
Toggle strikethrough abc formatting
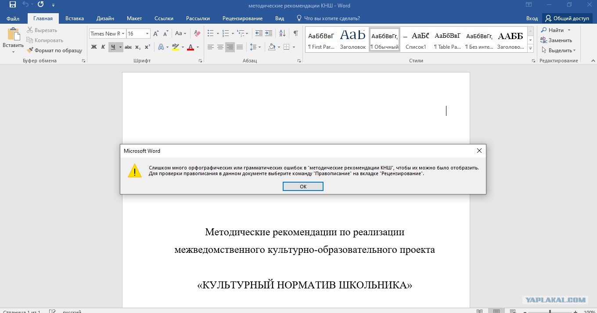[x=128, y=47]
